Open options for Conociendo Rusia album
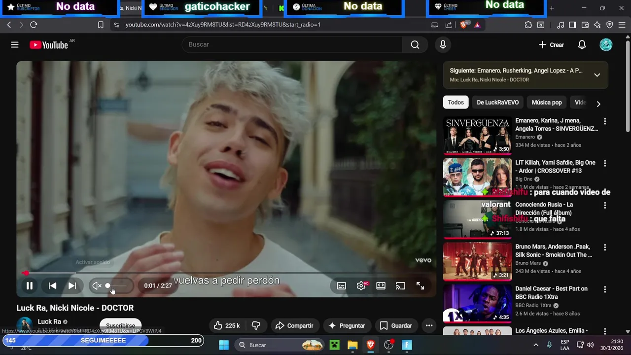631x355 pixels. 605,205
